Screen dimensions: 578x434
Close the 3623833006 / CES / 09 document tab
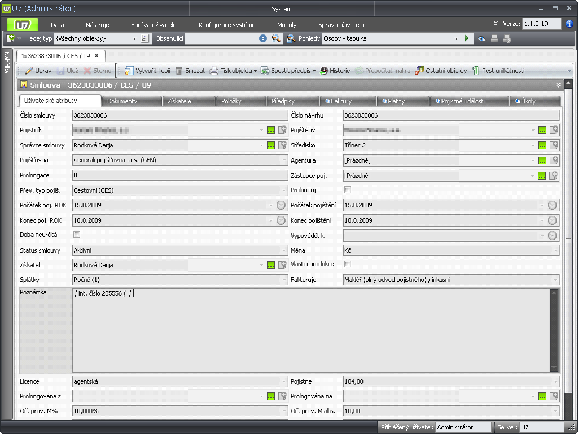coord(97,56)
